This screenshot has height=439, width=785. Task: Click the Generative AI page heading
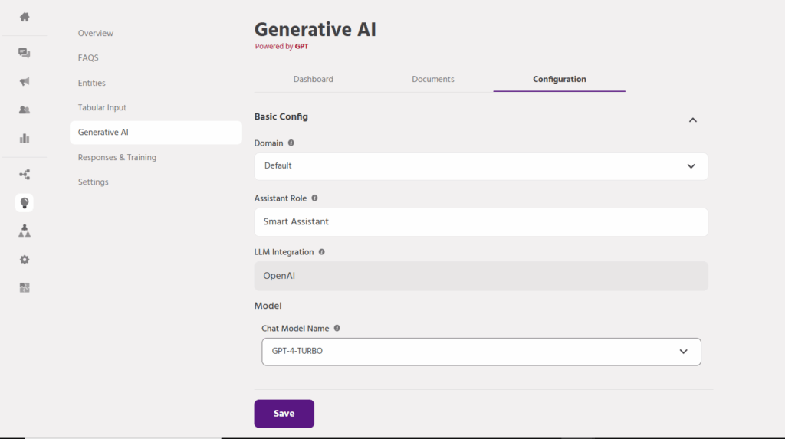[315, 30]
